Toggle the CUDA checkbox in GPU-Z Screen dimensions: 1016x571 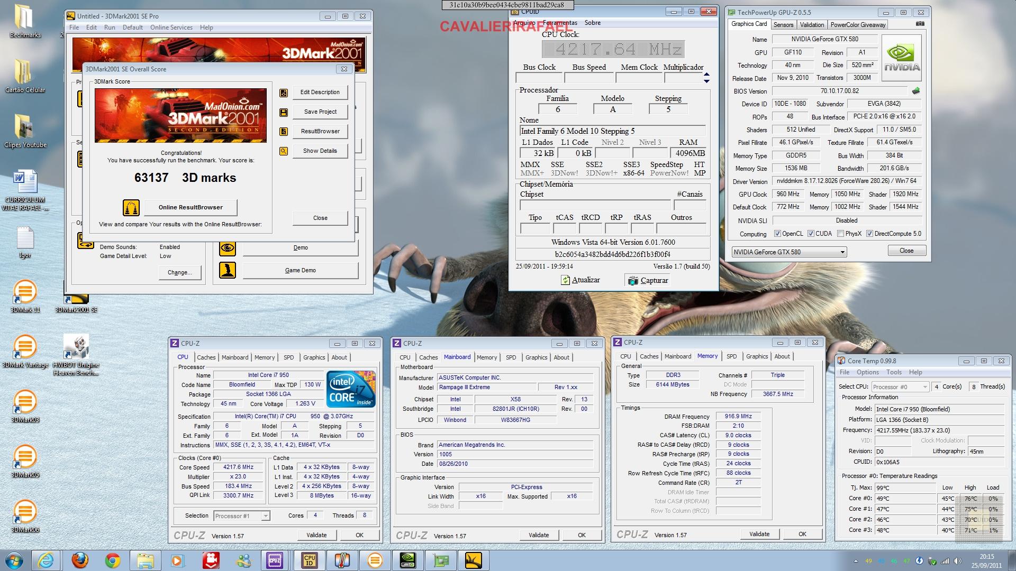[811, 234]
